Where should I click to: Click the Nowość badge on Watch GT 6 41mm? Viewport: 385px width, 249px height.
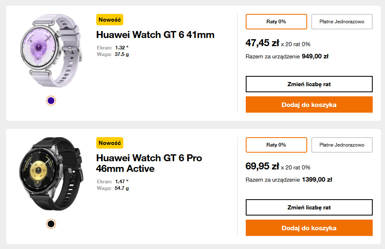click(110, 20)
